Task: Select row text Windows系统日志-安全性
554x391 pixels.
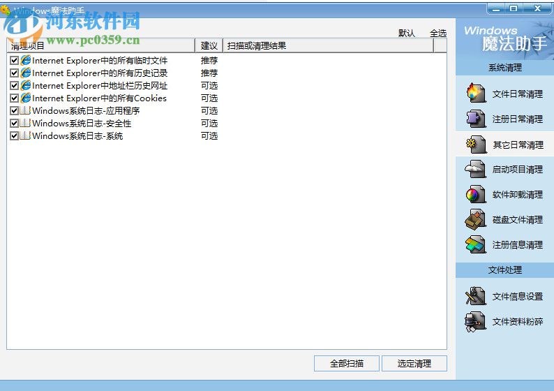Action: tap(82, 124)
